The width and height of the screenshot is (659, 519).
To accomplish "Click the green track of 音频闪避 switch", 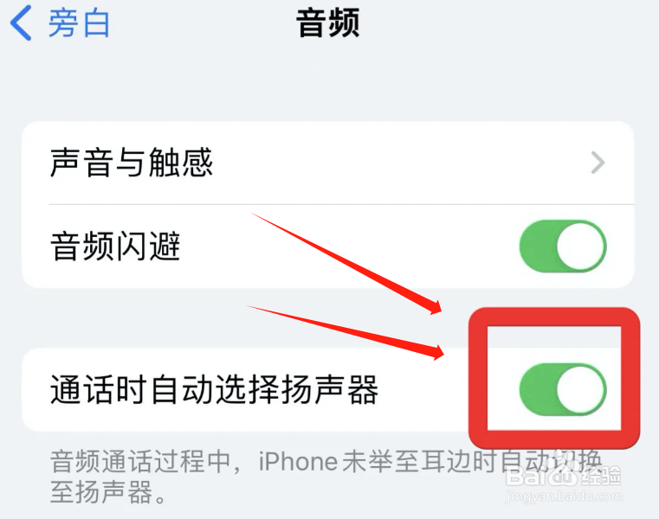I will click(x=538, y=246).
